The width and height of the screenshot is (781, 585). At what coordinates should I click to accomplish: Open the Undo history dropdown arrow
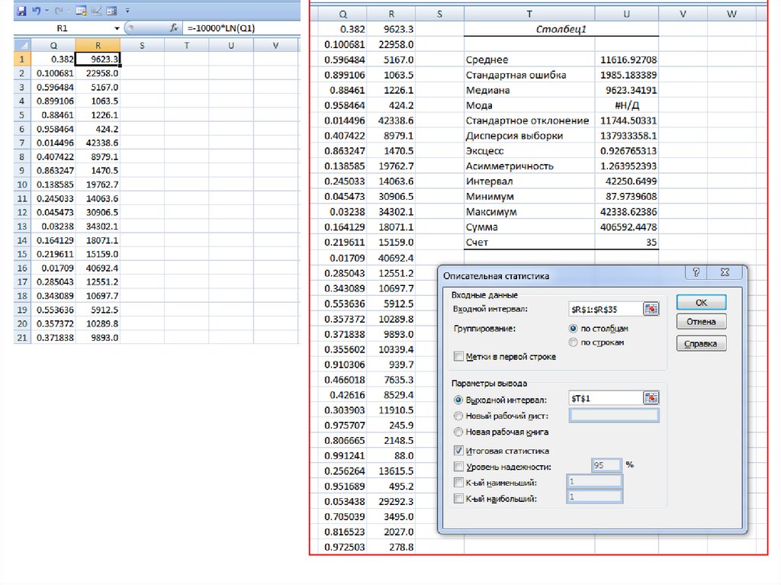[47, 11]
